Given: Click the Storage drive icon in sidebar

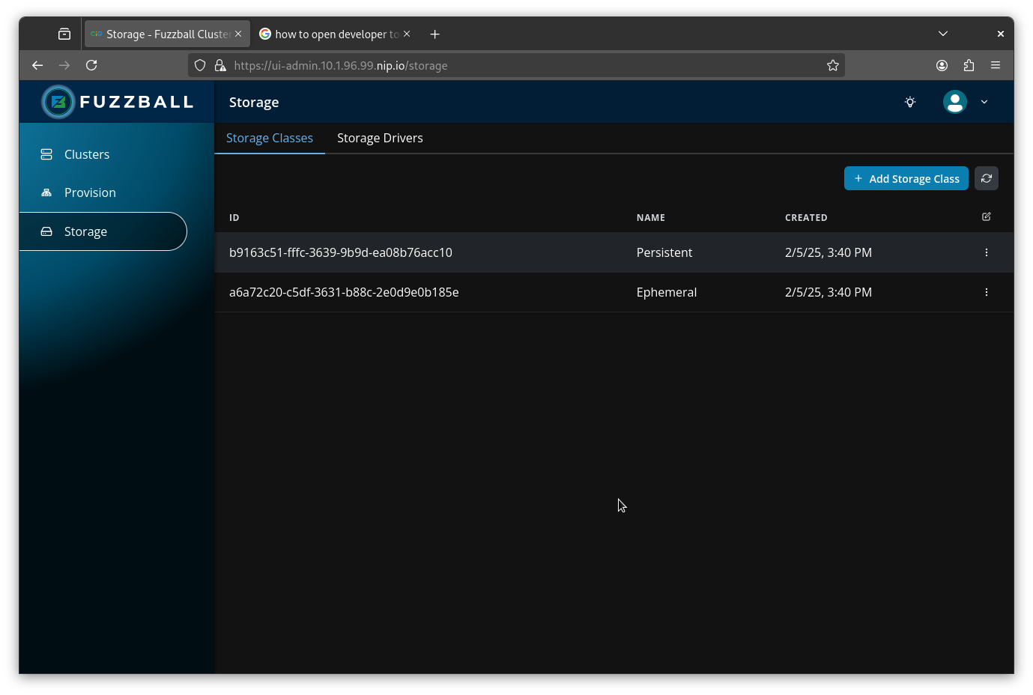Looking at the screenshot, I should (x=46, y=231).
